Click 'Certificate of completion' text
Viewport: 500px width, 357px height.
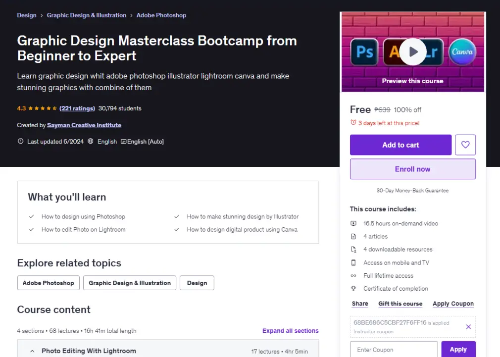396,288
